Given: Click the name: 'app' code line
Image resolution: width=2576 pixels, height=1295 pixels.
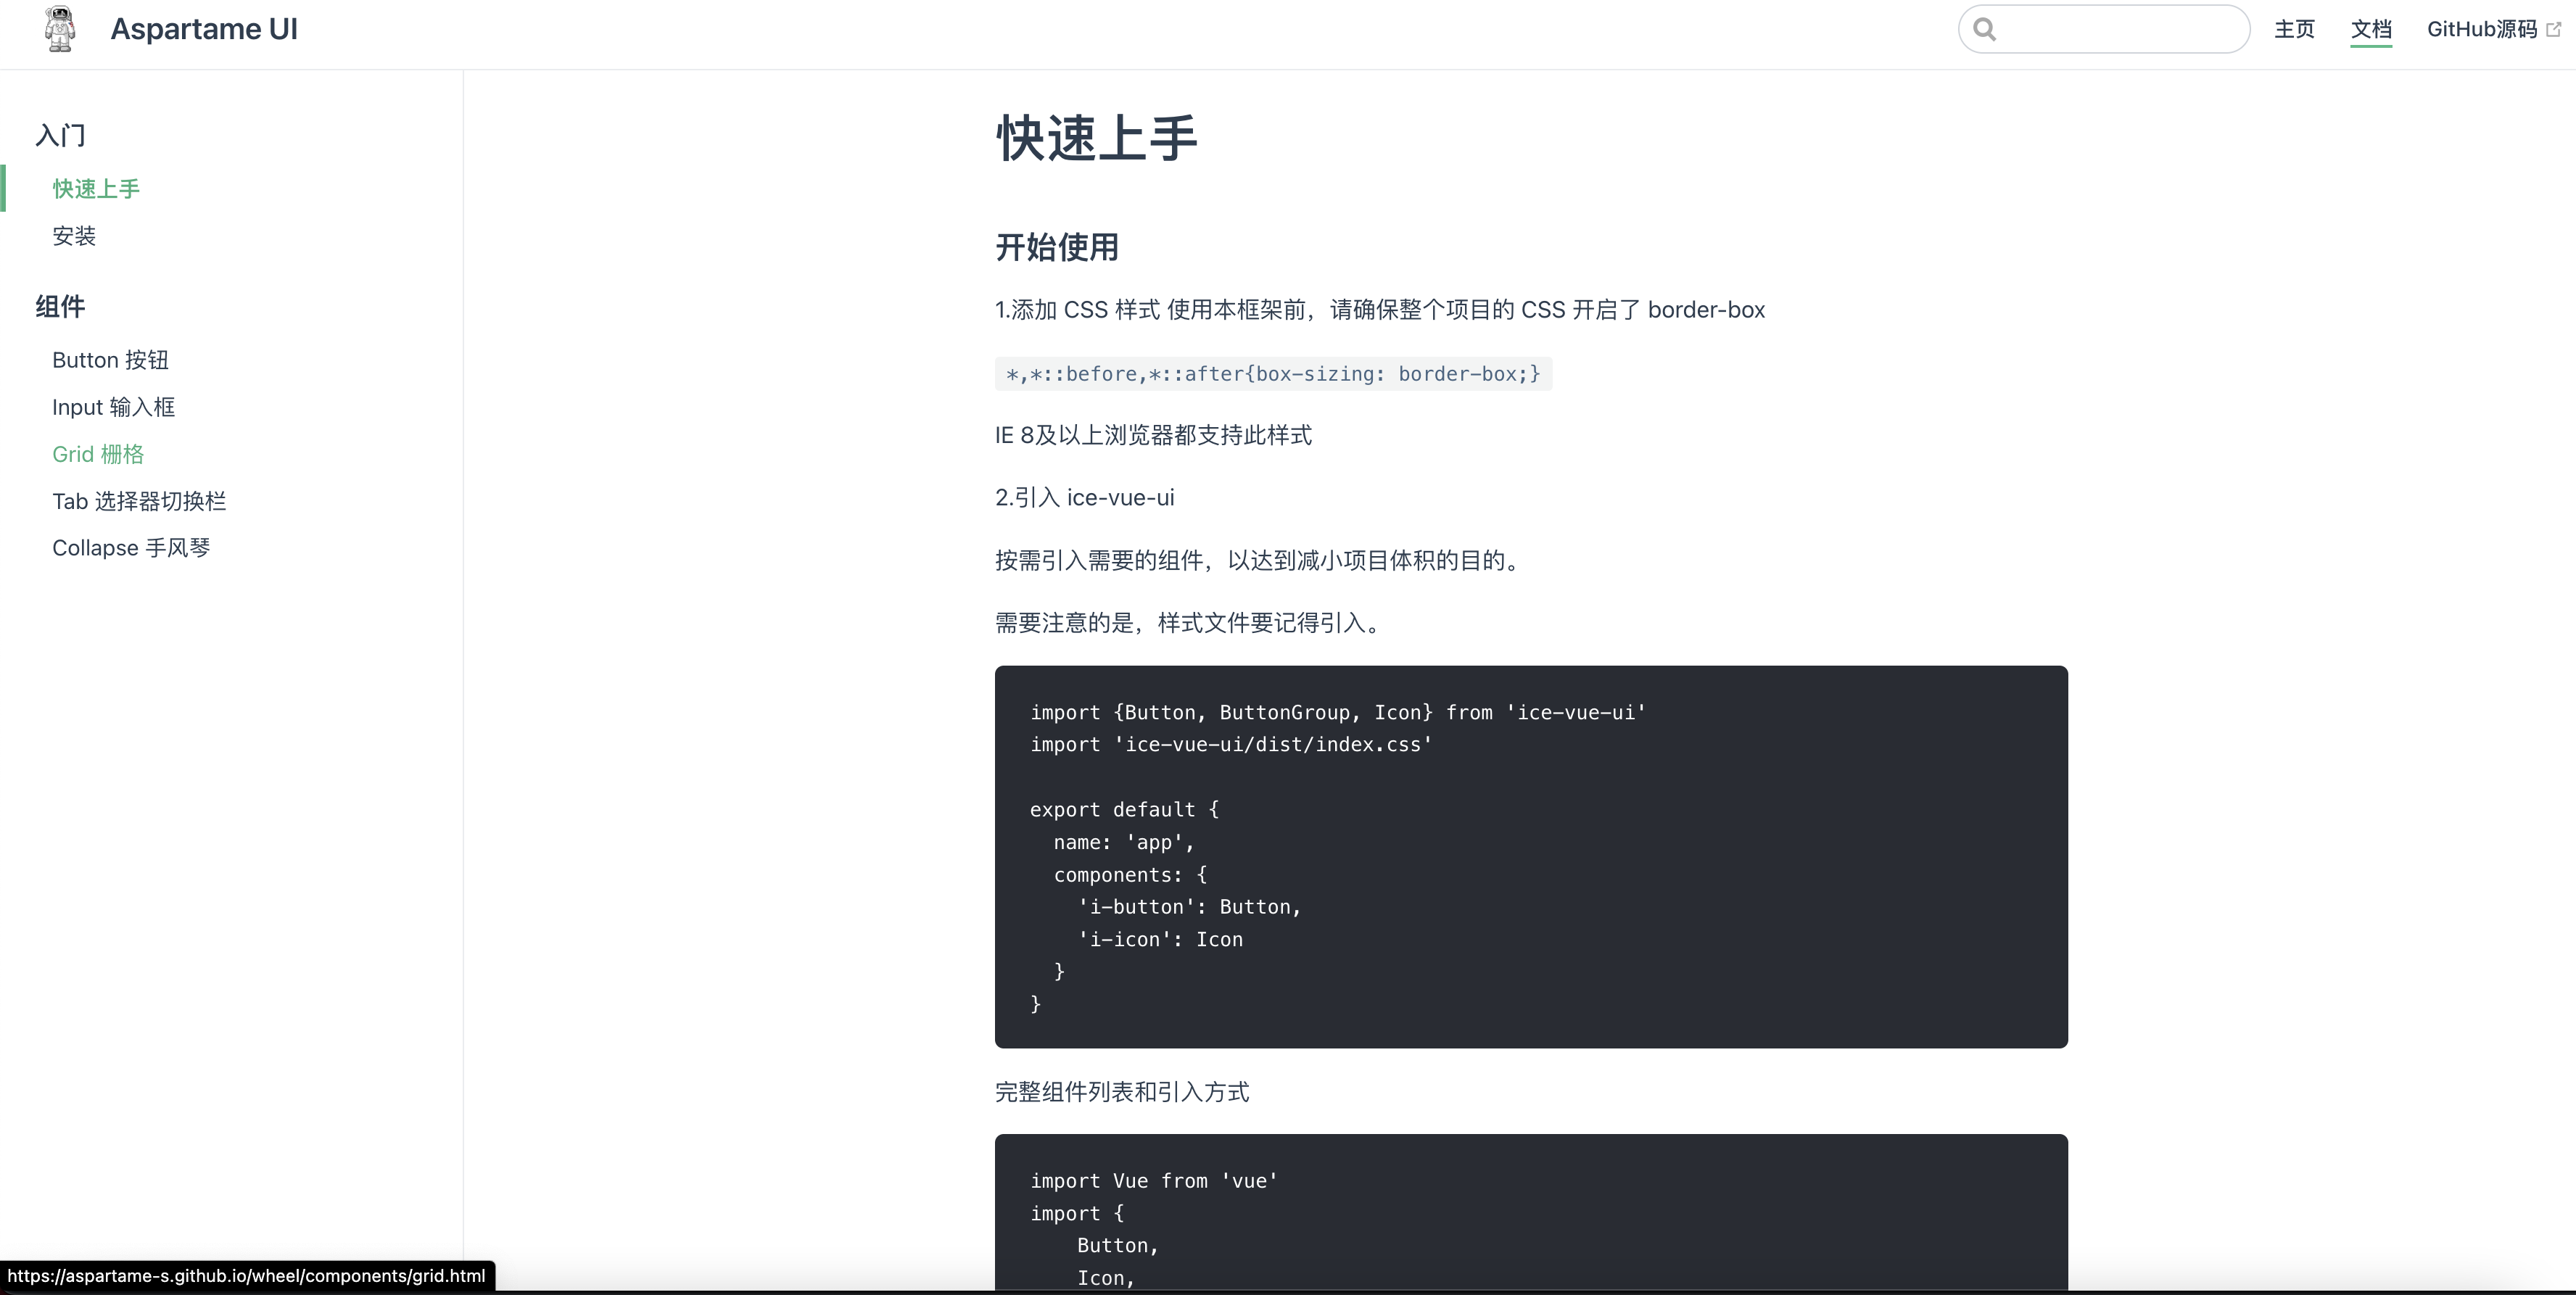Looking at the screenshot, I should [1124, 843].
